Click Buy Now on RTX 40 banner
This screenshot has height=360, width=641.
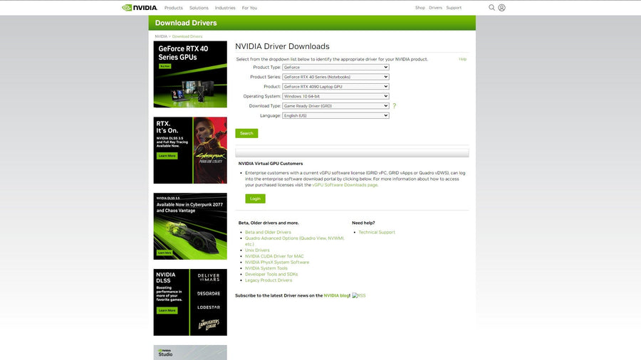(165, 66)
